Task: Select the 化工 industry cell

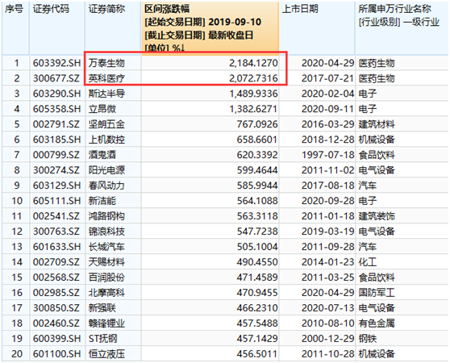Action: pos(368,262)
